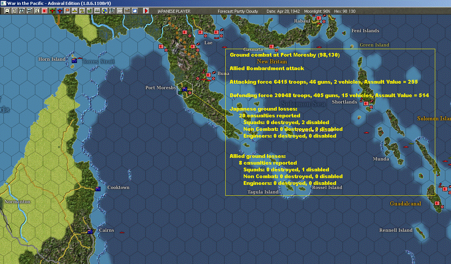Click the 'Tagula Island' map label
451x264 pixels.
(x=263, y=192)
